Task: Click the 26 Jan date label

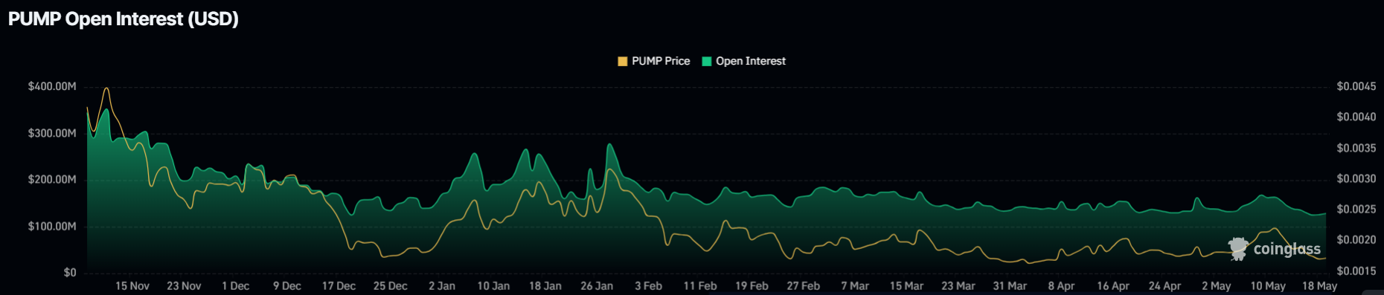Action: tap(597, 286)
